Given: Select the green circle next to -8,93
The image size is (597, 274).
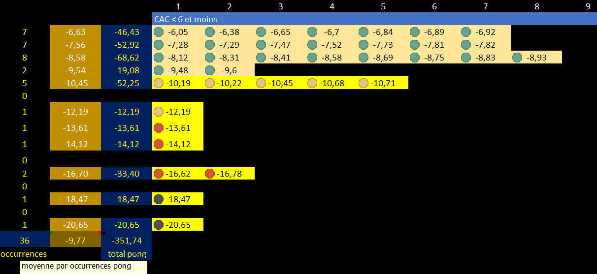Looking at the screenshot, I should [517, 58].
